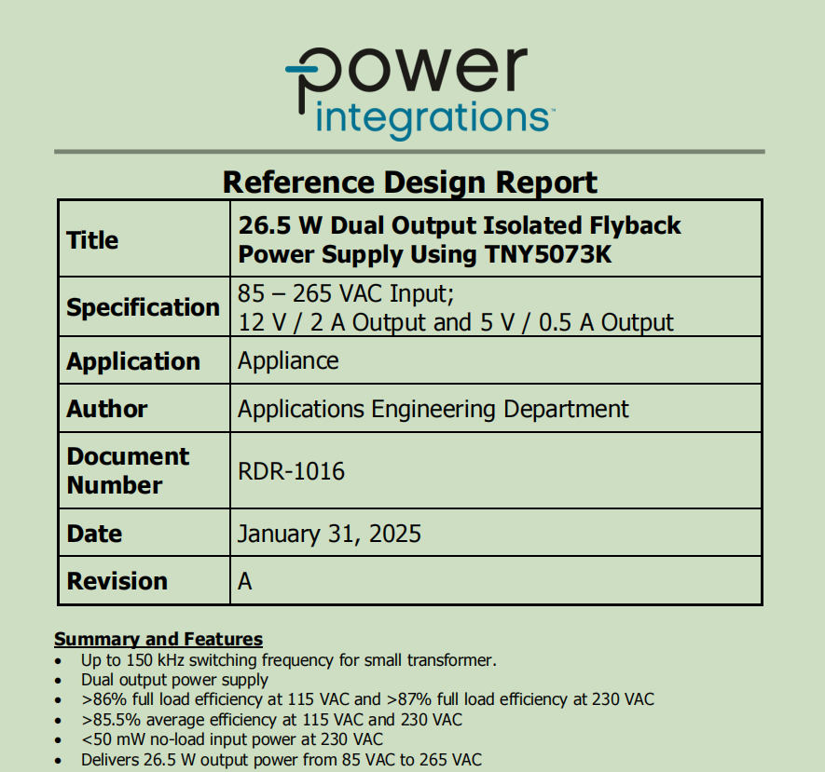
Task: Click the "Up to 150 kHz switching frequency" bullet
Action: (289, 659)
